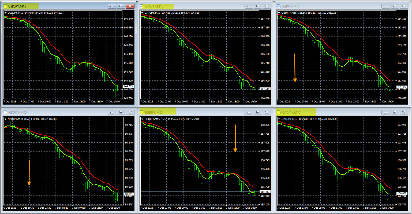Click the 144.203 price label on USDJPY
Viewport: 412px width, 214px height.
[x=128, y=86]
